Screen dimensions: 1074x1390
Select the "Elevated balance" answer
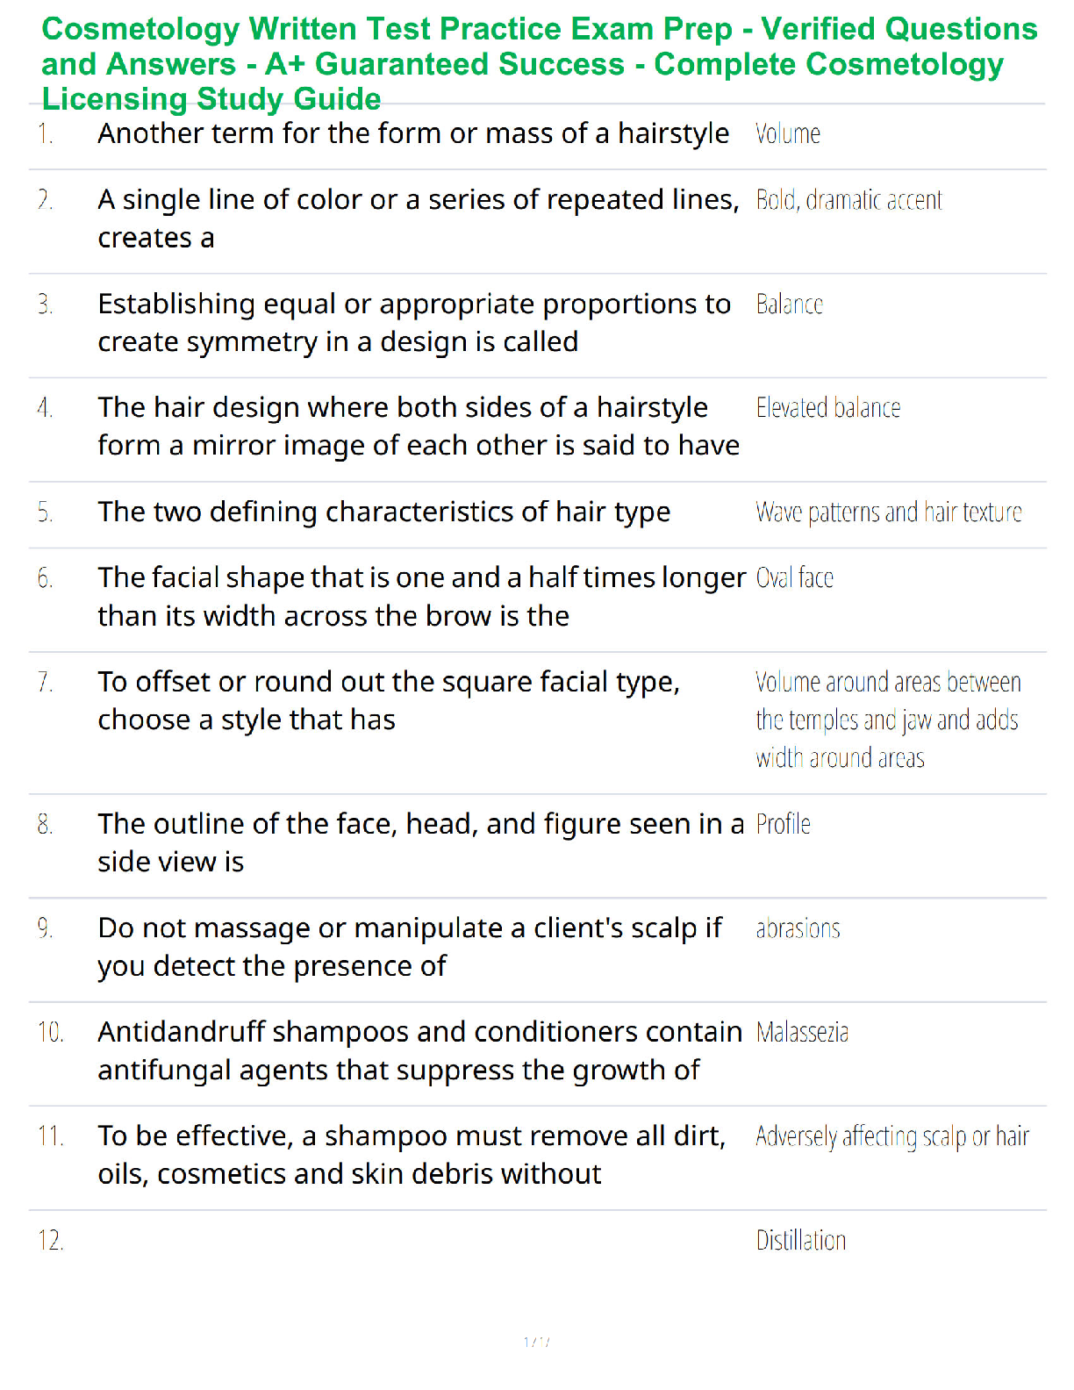(x=827, y=408)
